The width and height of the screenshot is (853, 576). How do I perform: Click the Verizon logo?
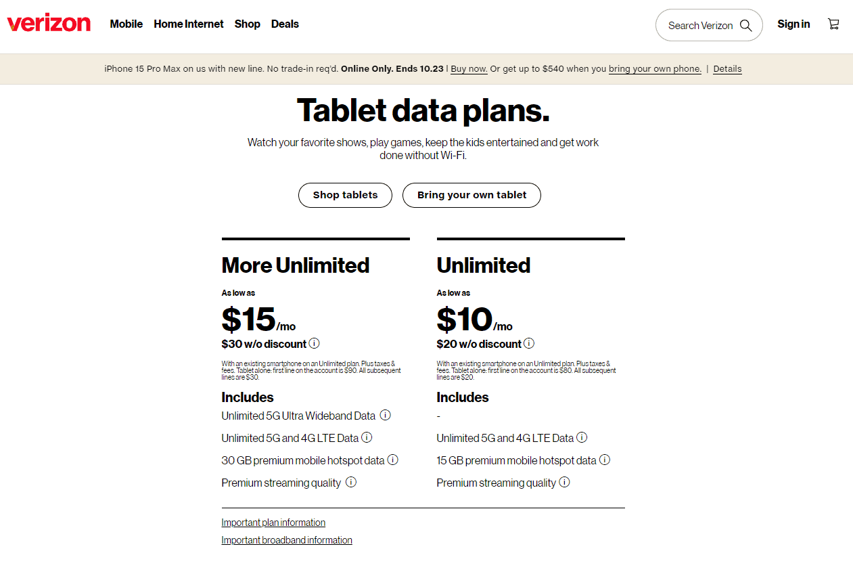(x=49, y=24)
